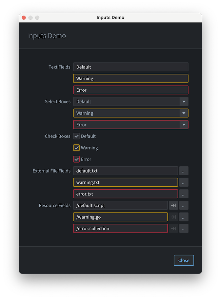Open the Warning select box dropdown
This screenshot has width=221, height=299.
click(x=184, y=113)
